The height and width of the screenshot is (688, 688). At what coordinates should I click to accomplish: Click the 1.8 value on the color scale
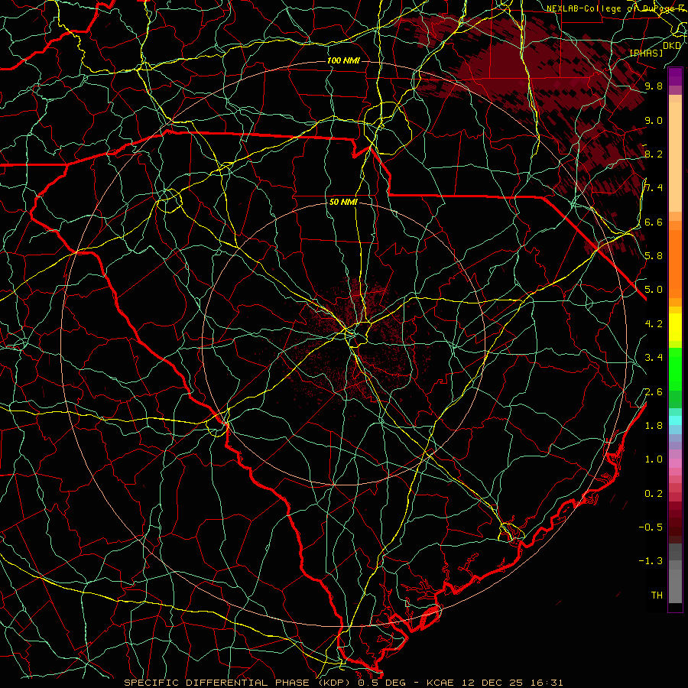[654, 426]
